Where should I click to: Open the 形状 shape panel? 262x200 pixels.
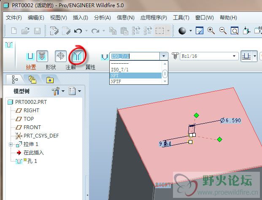point(51,67)
